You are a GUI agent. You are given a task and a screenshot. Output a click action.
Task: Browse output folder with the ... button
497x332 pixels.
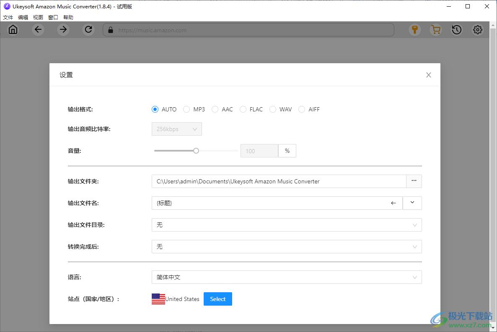[414, 181]
